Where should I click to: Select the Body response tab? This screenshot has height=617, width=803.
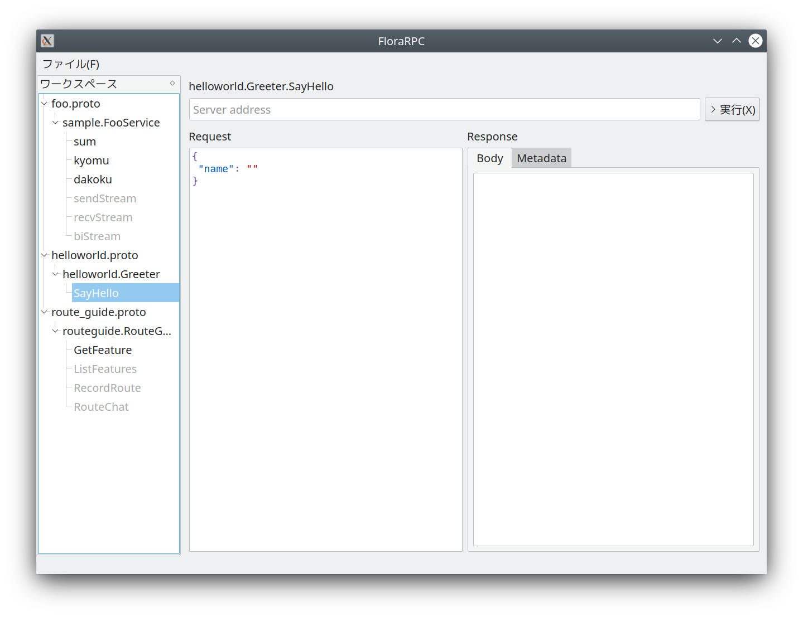pyautogui.click(x=489, y=158)
